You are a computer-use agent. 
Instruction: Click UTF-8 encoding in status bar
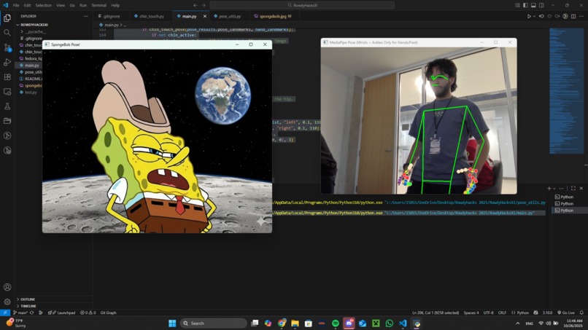pyautogui.click(x=488, y=313)
